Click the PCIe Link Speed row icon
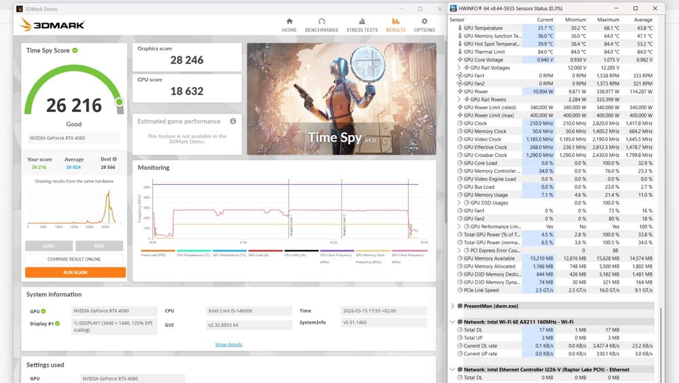The image size is (679, 383). [460, 290]
